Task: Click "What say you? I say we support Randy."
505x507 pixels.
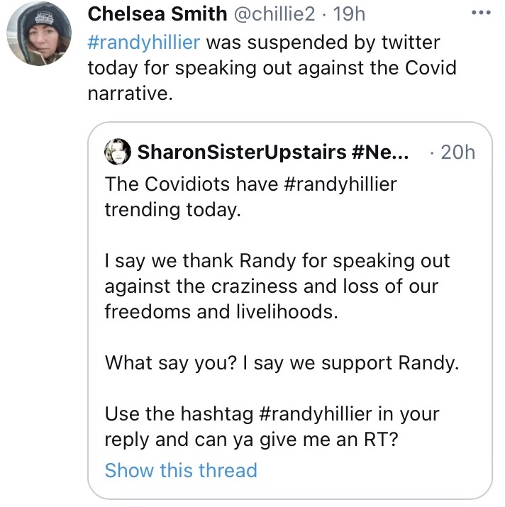Action: pos(282,363)
